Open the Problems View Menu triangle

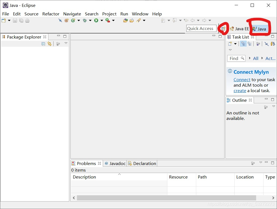(261, 162)
